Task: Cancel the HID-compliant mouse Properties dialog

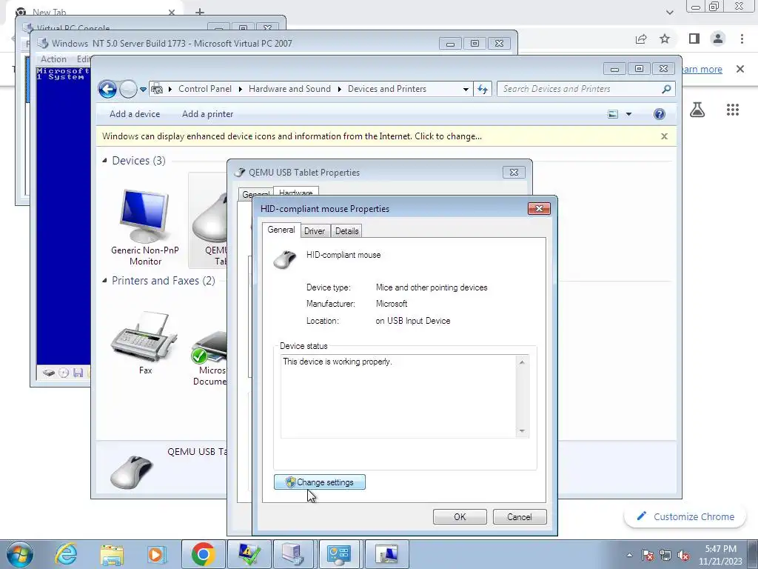Action: click(x=520, y=516)
